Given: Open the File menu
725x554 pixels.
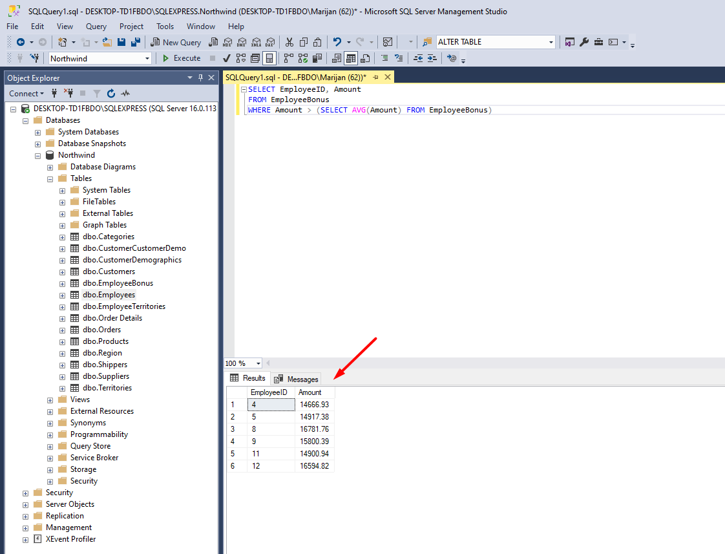Looking at the screenshot, I should click(x=12, y=27).
